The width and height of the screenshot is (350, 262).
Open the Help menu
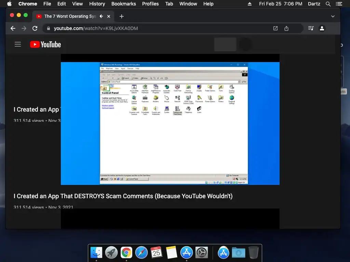(x=208, y=4)
